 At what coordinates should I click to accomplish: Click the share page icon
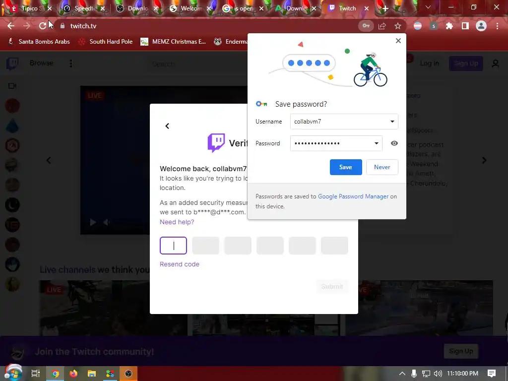pos(382,26)
